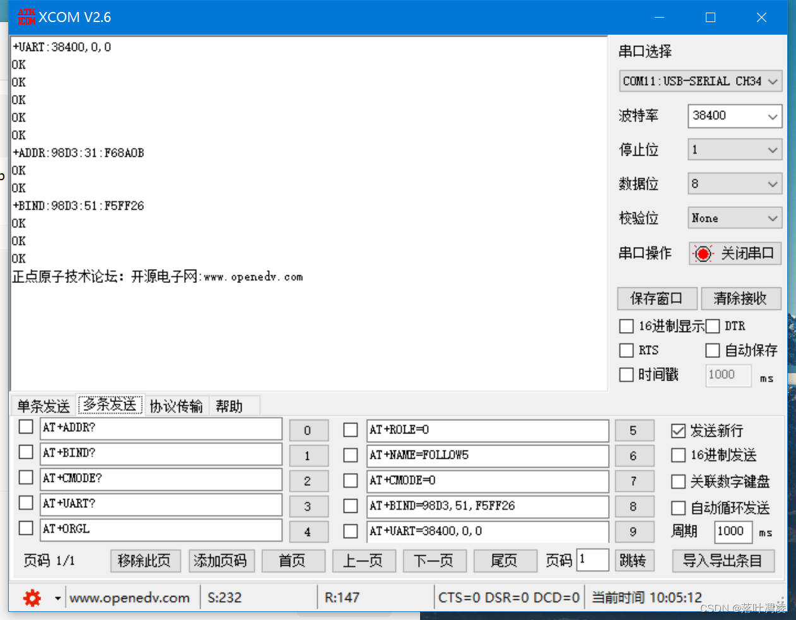Click the 保存窗口 button
The width and height of the screenshot is (796, 620).
click(x=657, y=299)
